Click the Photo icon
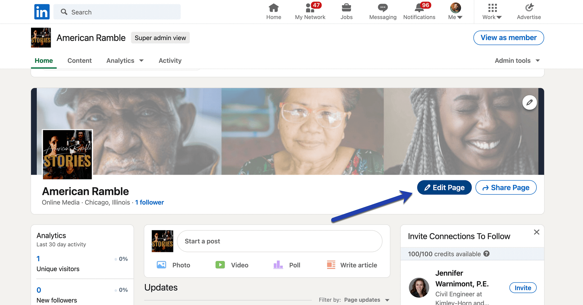This screenshot has width=583, height=305. click(x=161, y=265)
